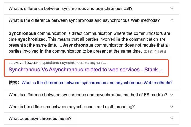Expand the 'method of FS module' question chevron
The image size is (191, 127).
pyautogui.click(x=172, y=95)
